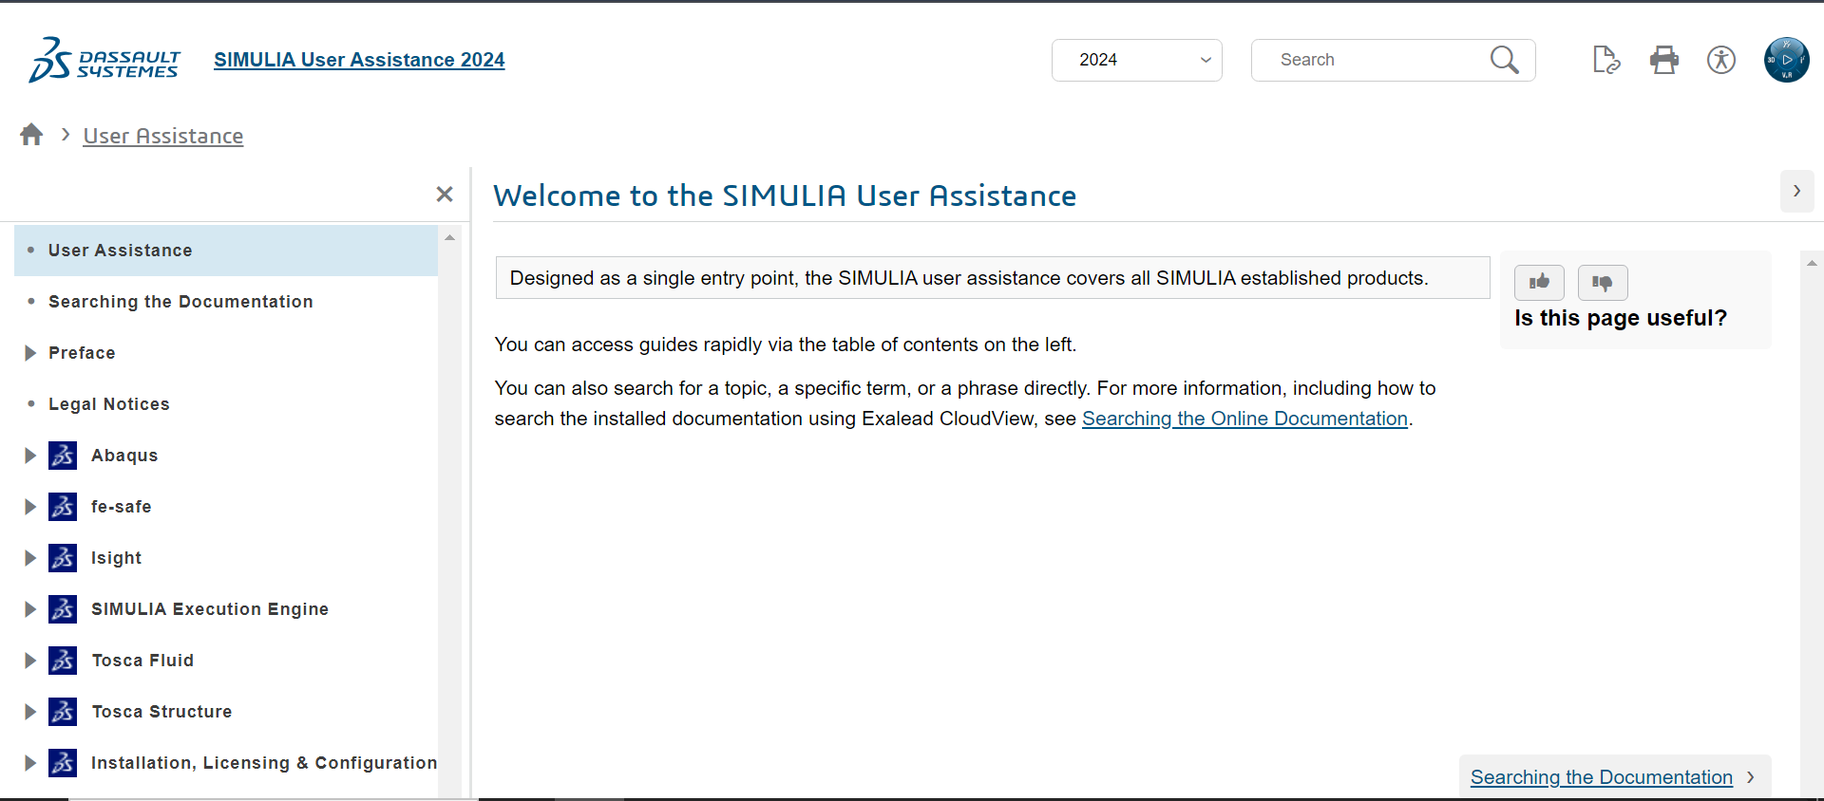Select Tosca Fluid label in contents
This screenshot has height=801, width=1824.
[x=142, y=661]
